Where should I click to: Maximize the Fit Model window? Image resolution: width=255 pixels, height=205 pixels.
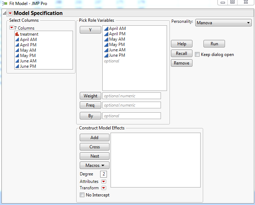tap(232, 2)
